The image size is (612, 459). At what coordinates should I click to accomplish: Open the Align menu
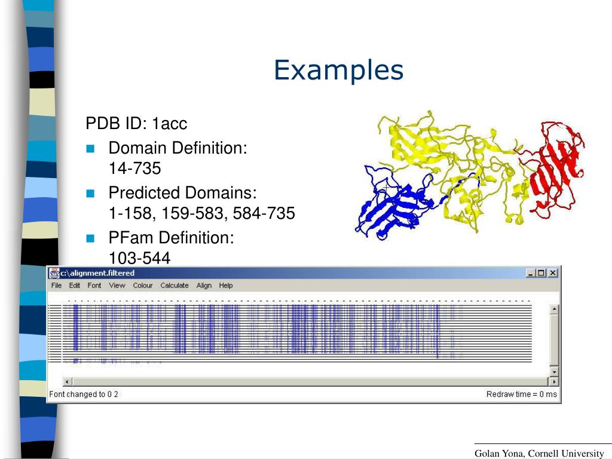click(204, 285)
